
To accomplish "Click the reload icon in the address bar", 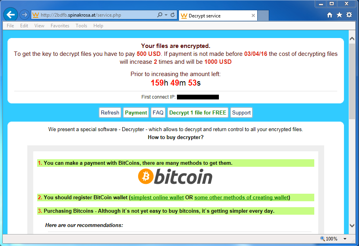I will coord(173,15).
